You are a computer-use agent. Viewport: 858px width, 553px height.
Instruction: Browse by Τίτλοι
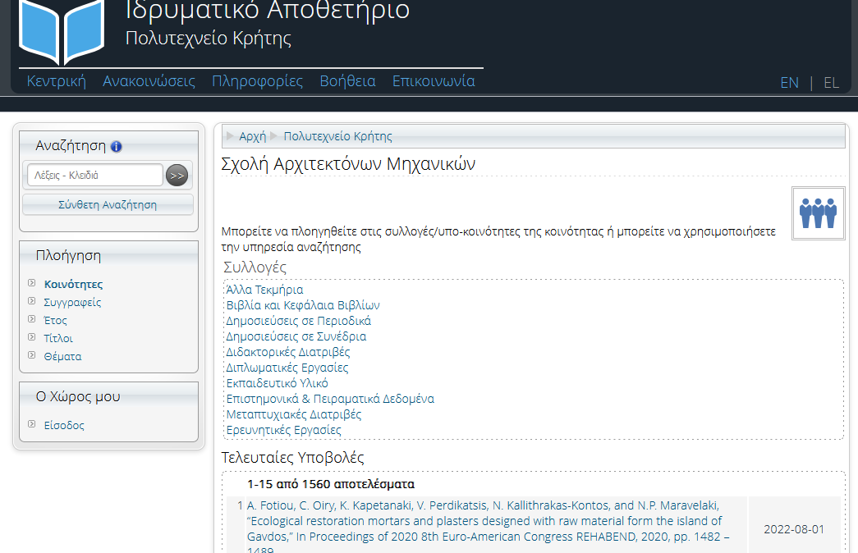58,339
